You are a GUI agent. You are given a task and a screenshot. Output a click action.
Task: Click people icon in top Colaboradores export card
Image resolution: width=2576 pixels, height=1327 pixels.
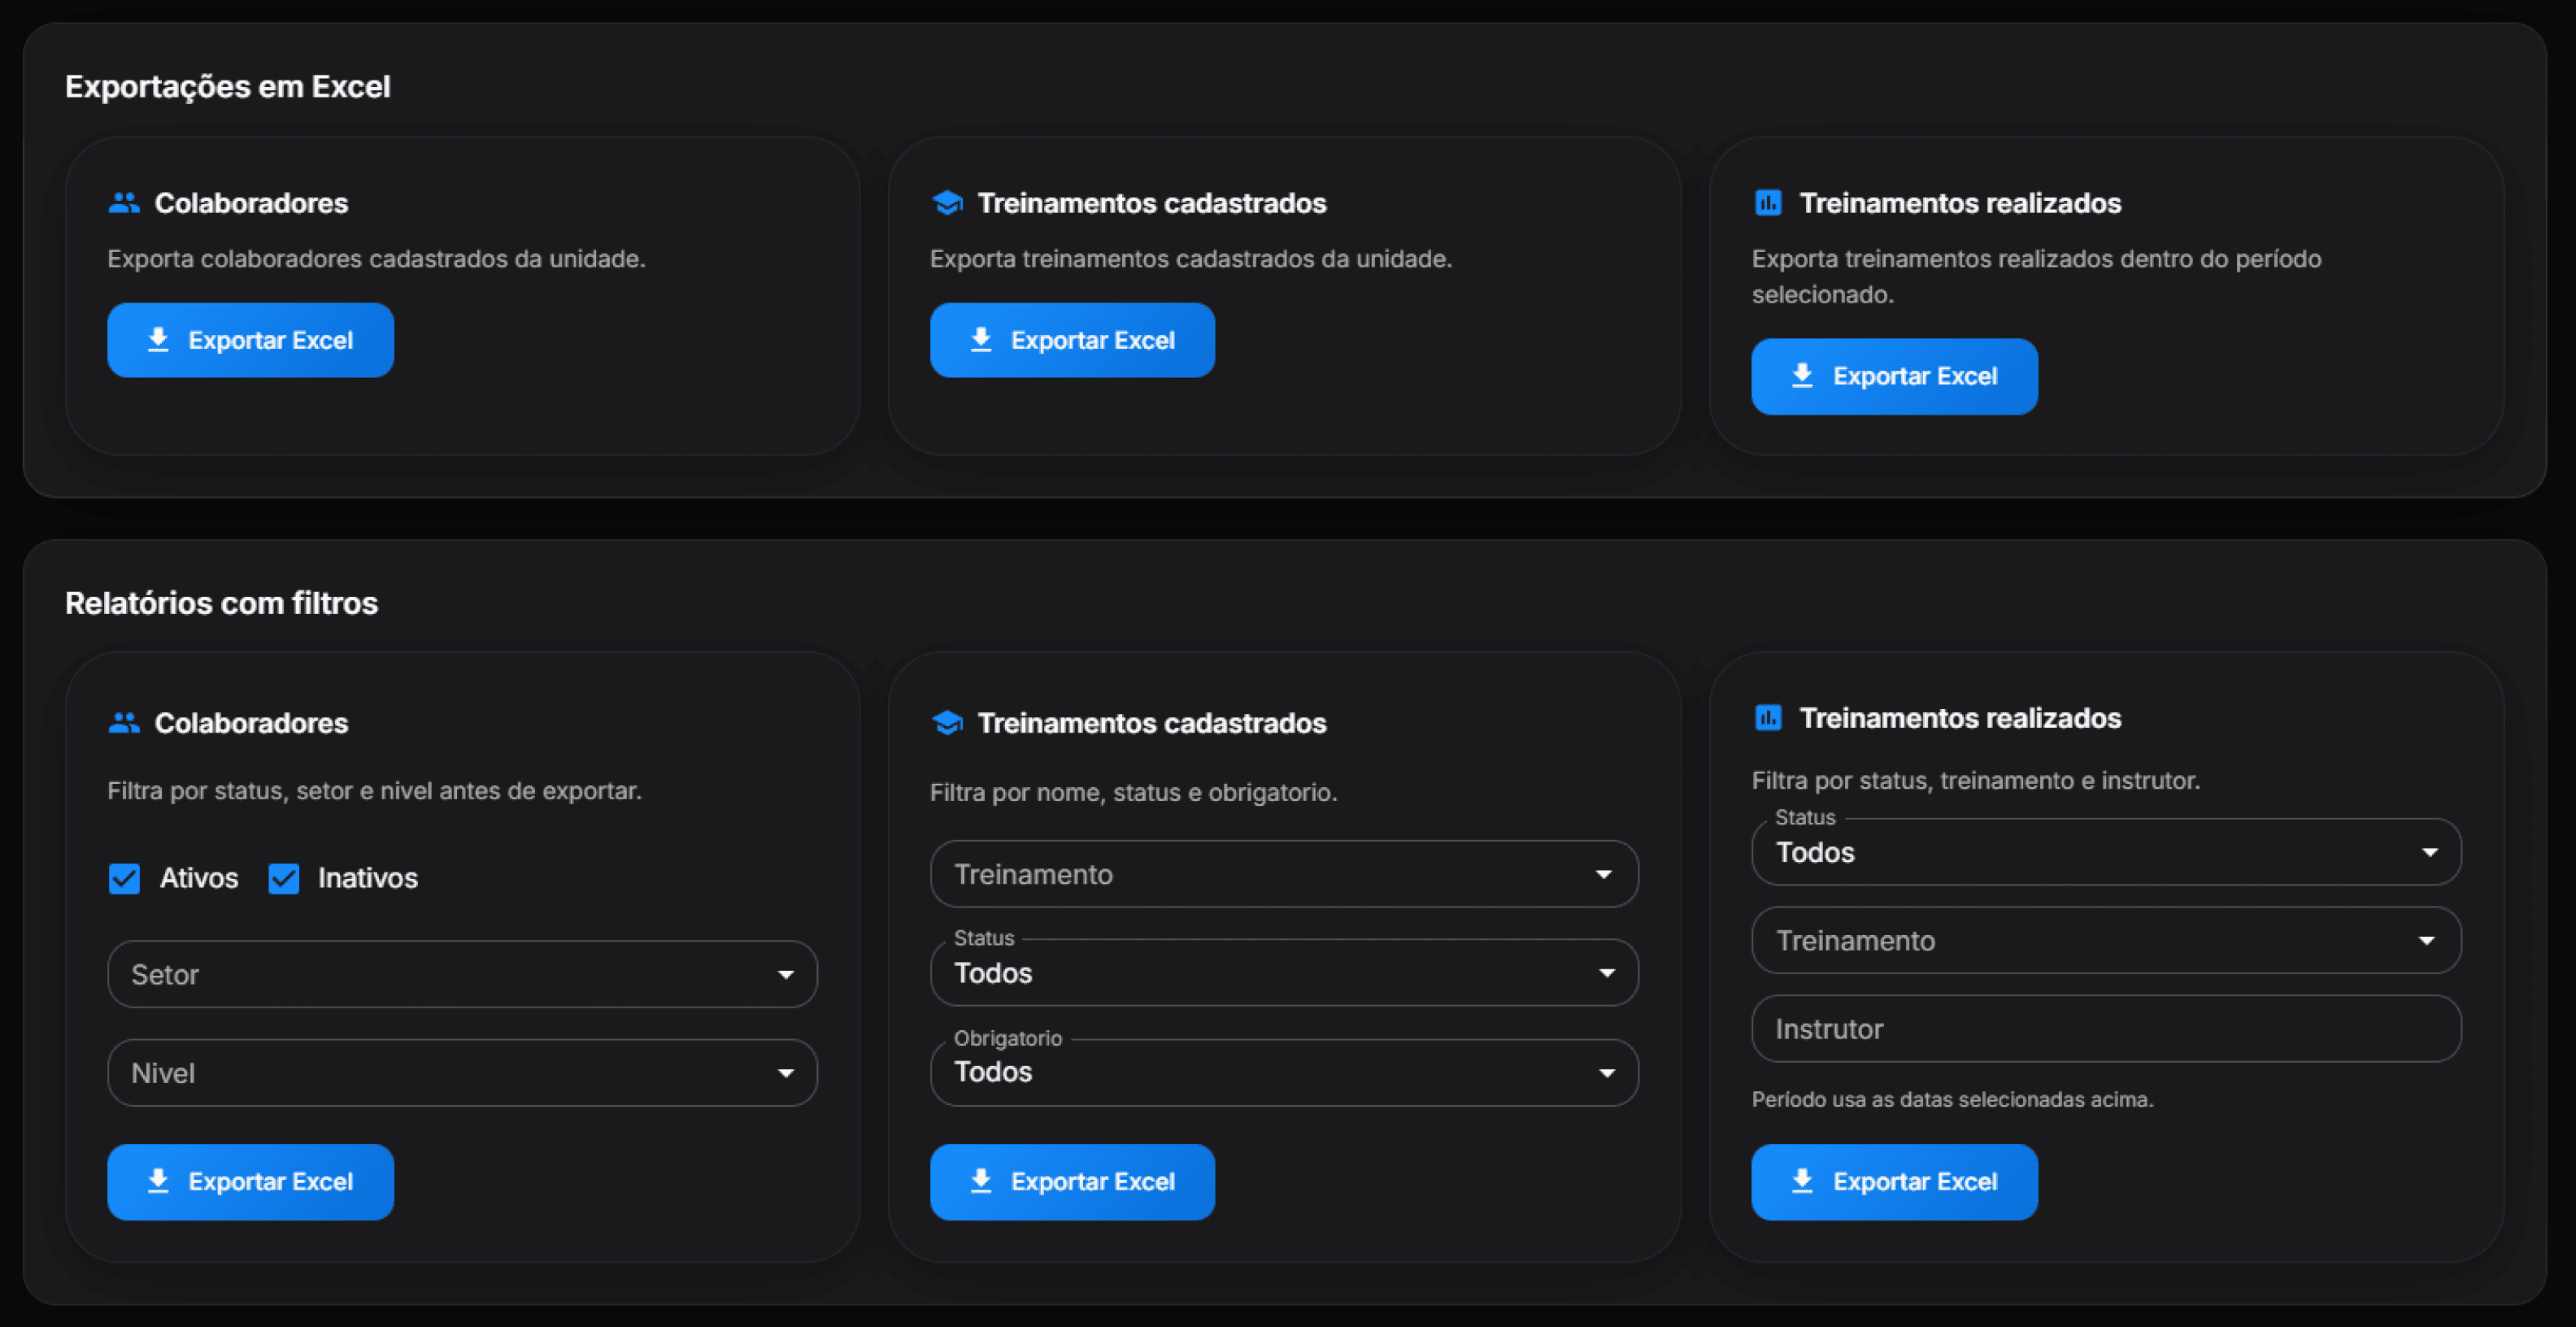coord(124,203)
